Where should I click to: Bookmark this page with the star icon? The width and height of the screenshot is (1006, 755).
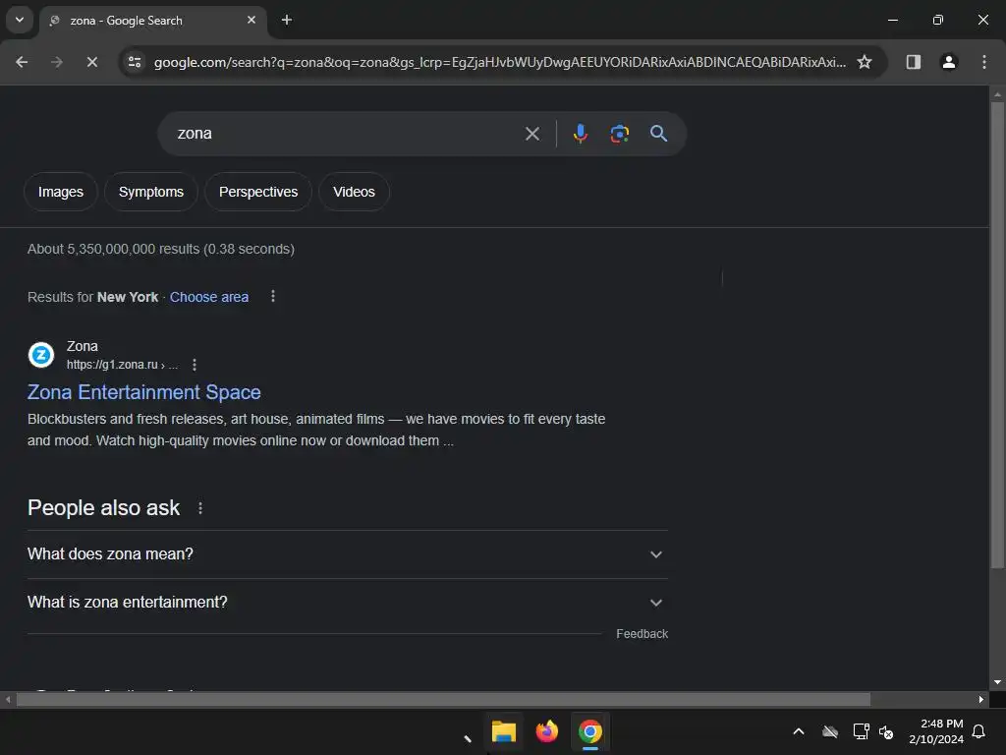click(x=865, y=62)
